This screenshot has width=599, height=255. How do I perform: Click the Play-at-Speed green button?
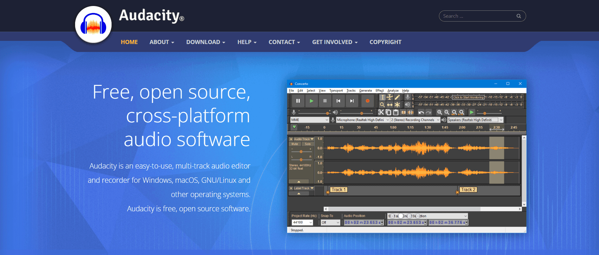(472, 112)
